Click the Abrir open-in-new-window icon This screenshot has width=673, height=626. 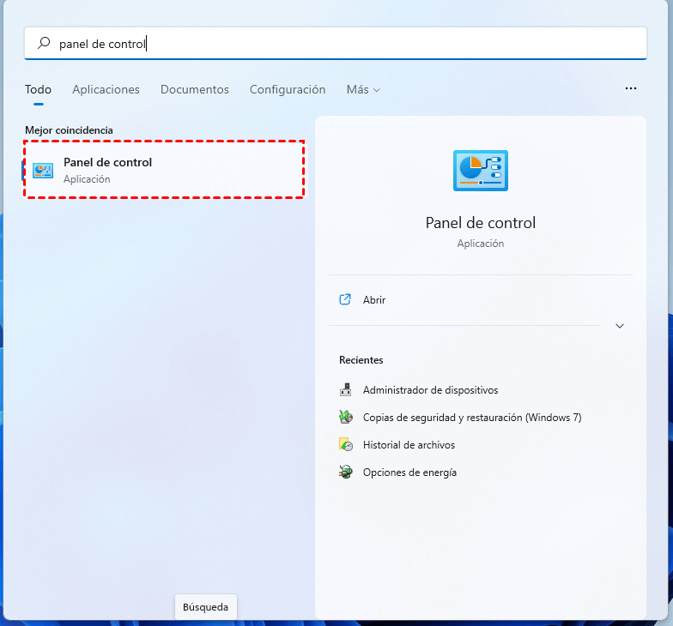coord(345,299)
